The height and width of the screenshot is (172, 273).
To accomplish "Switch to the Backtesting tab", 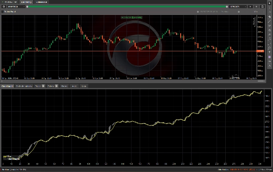I will (x=26, y=2).
